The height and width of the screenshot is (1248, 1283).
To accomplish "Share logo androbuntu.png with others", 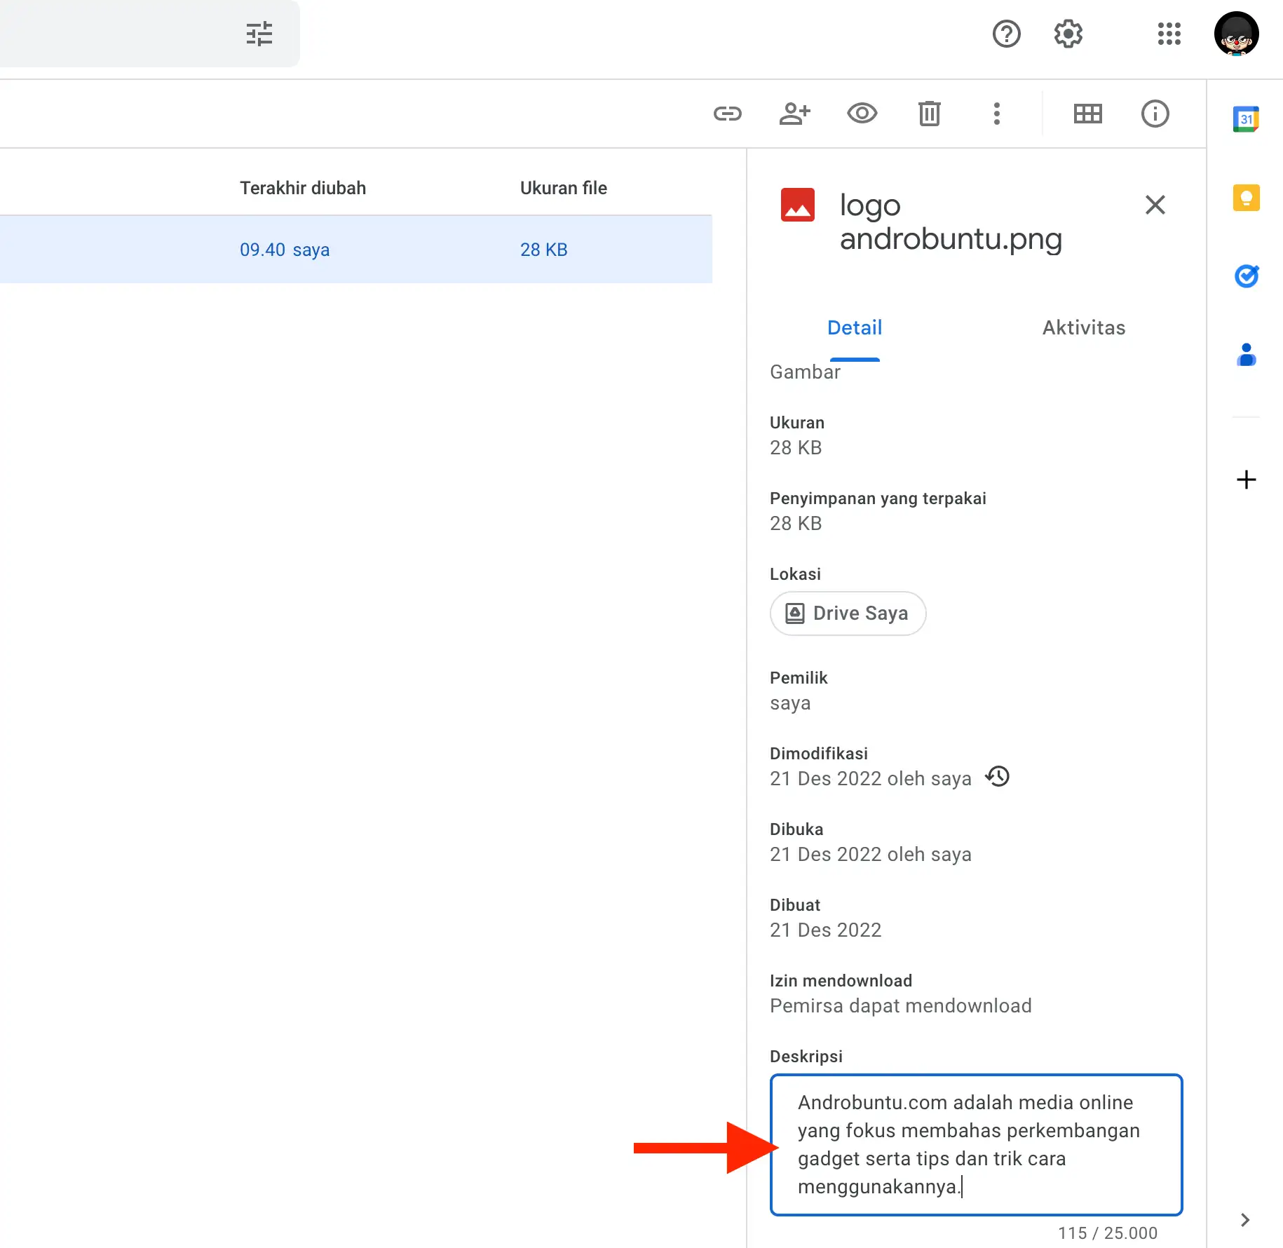I will tap(794, 114).
